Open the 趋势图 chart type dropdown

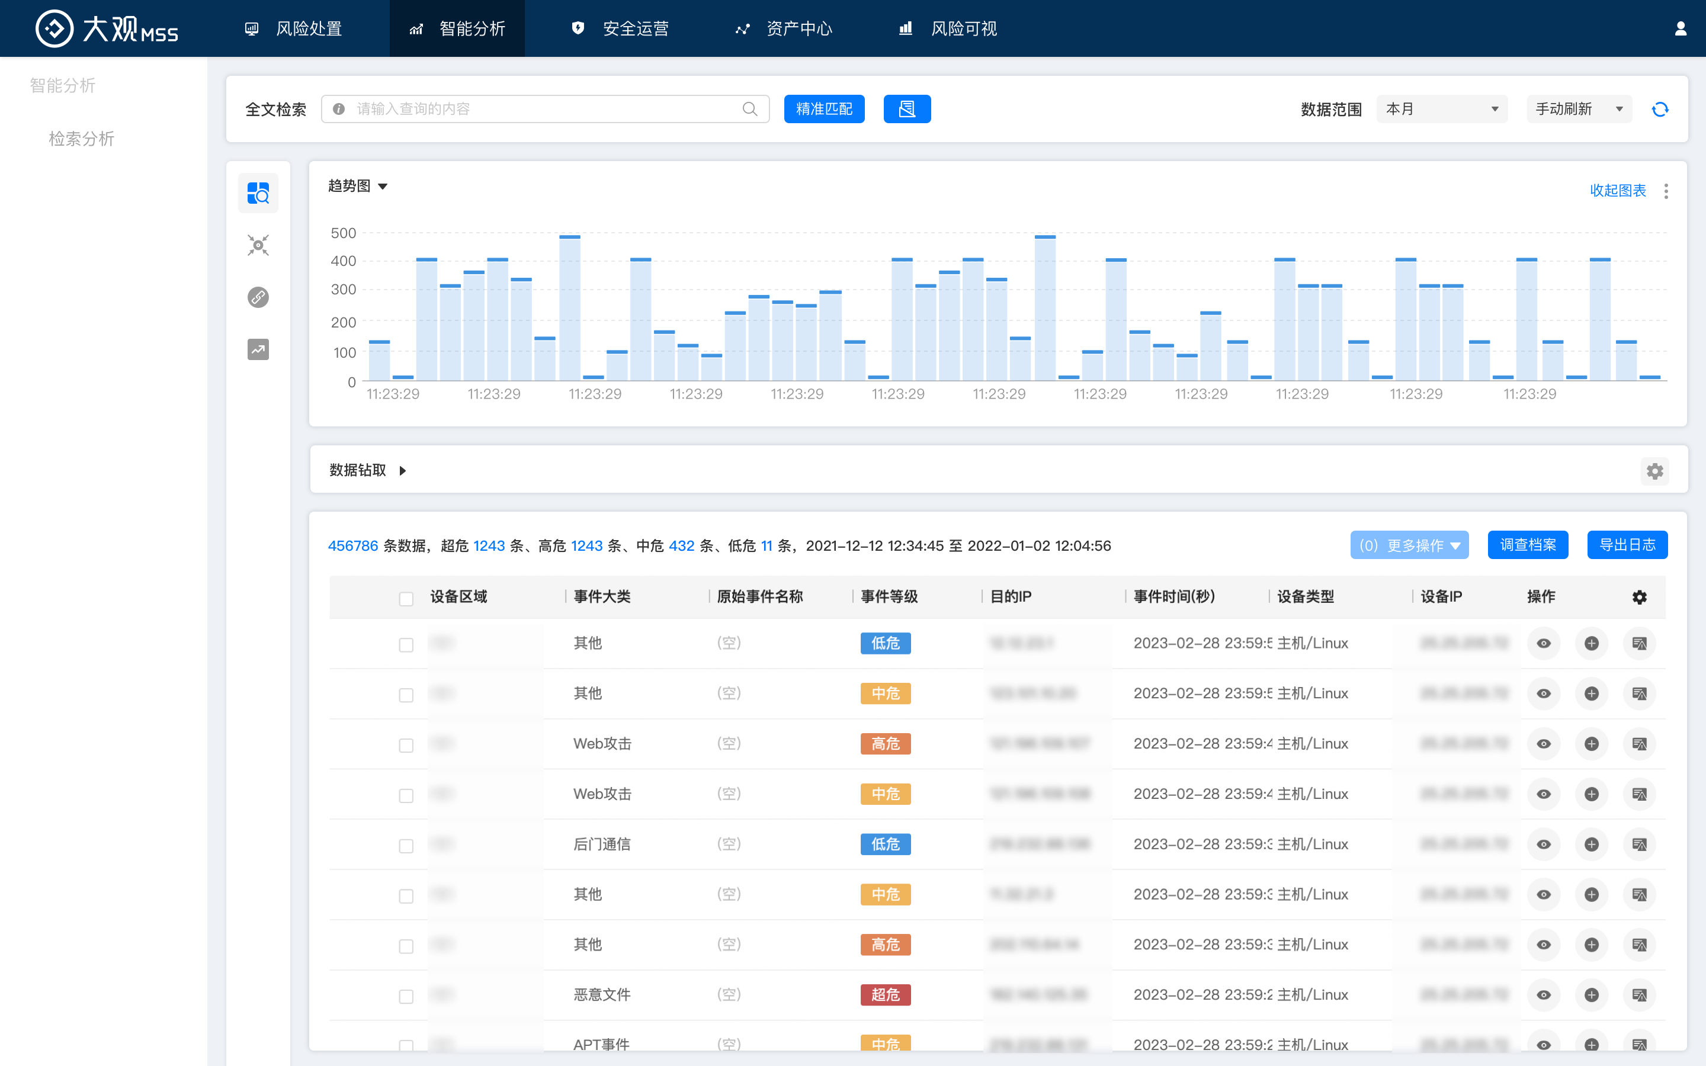point(358,186)
